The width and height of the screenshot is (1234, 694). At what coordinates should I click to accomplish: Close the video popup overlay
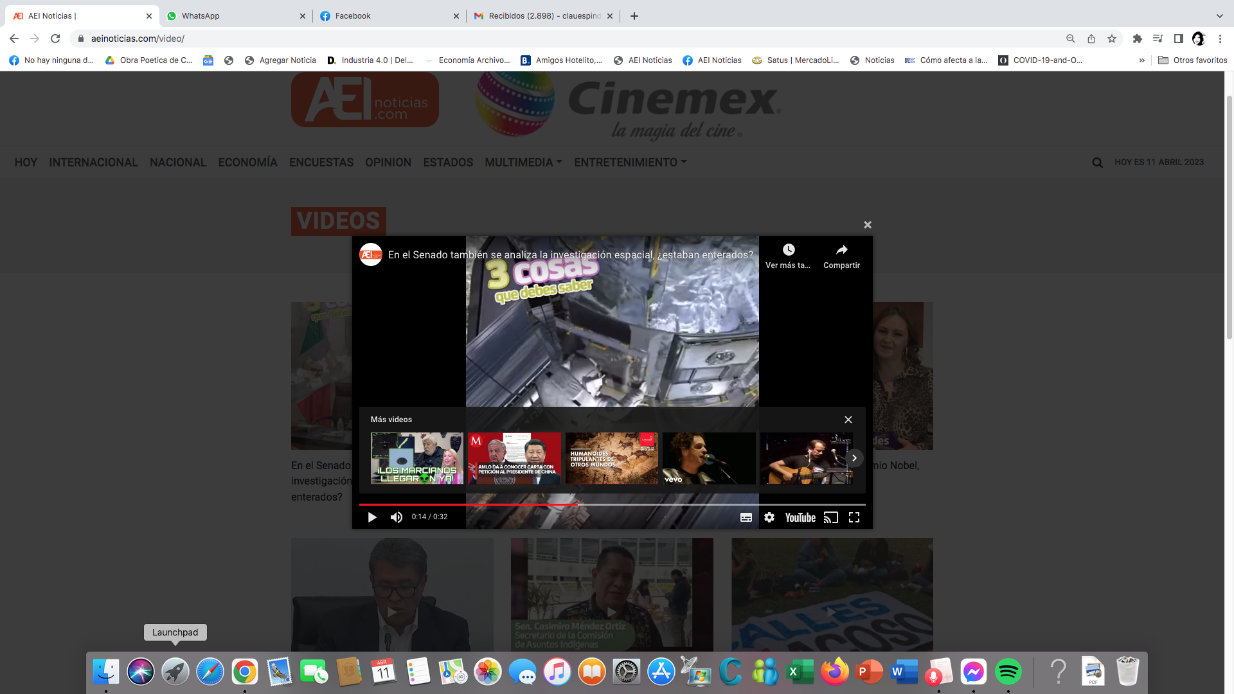pos(868,225)
